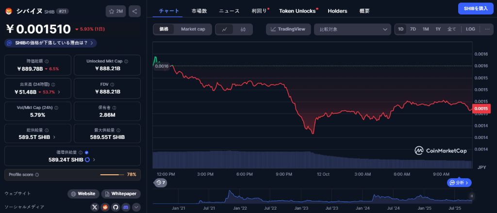Open the Reddit social link
This screenshot has height=213, width=497.
pos(105,207)
